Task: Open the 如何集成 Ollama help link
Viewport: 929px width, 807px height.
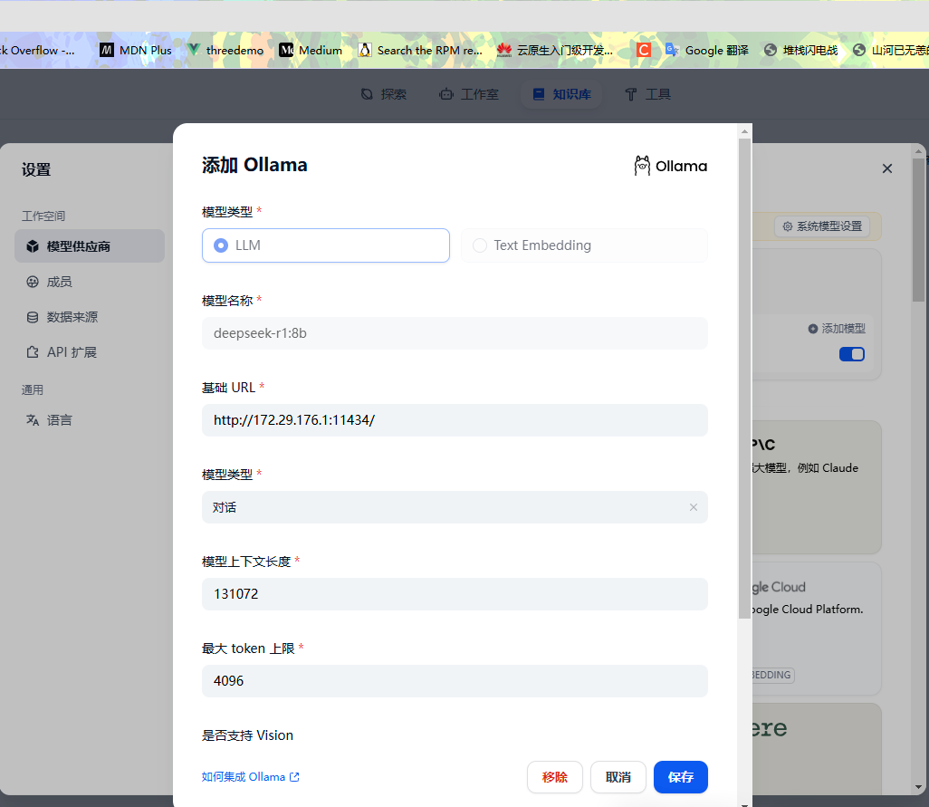Action: (x=251, y=777)
